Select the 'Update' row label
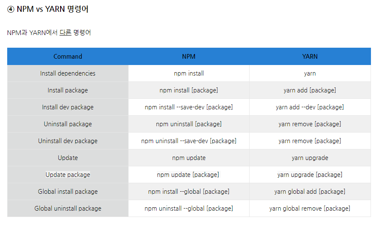Viewport: 379px width, 225px height. (68, 158)
